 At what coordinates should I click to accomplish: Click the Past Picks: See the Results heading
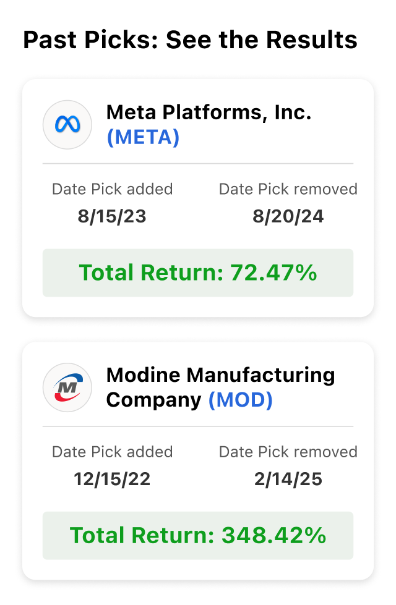point(190,40)
